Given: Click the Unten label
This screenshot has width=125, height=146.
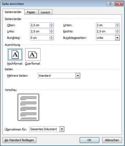Looking at the screenshot, I should (x=68, y=25).
